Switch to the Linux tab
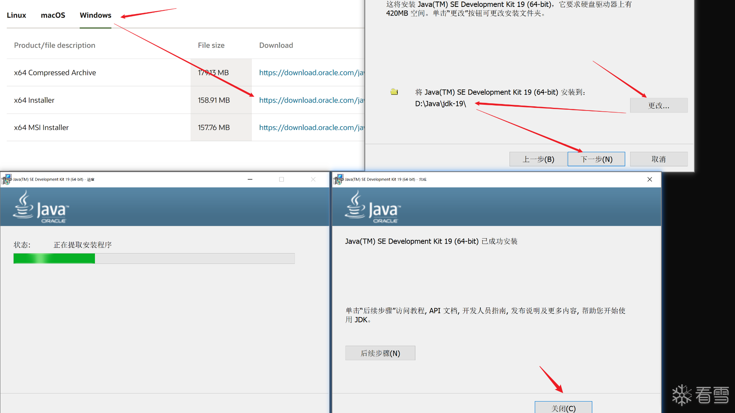 [16, 15]
